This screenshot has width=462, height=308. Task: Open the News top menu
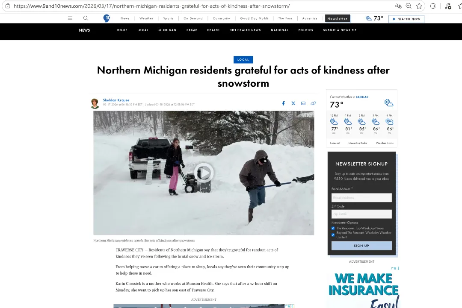click(125, 18)
